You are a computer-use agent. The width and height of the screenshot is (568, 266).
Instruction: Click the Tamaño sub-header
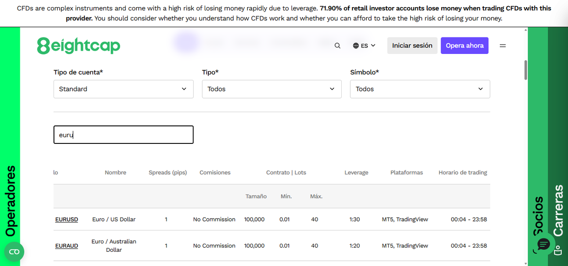point(256,196)
